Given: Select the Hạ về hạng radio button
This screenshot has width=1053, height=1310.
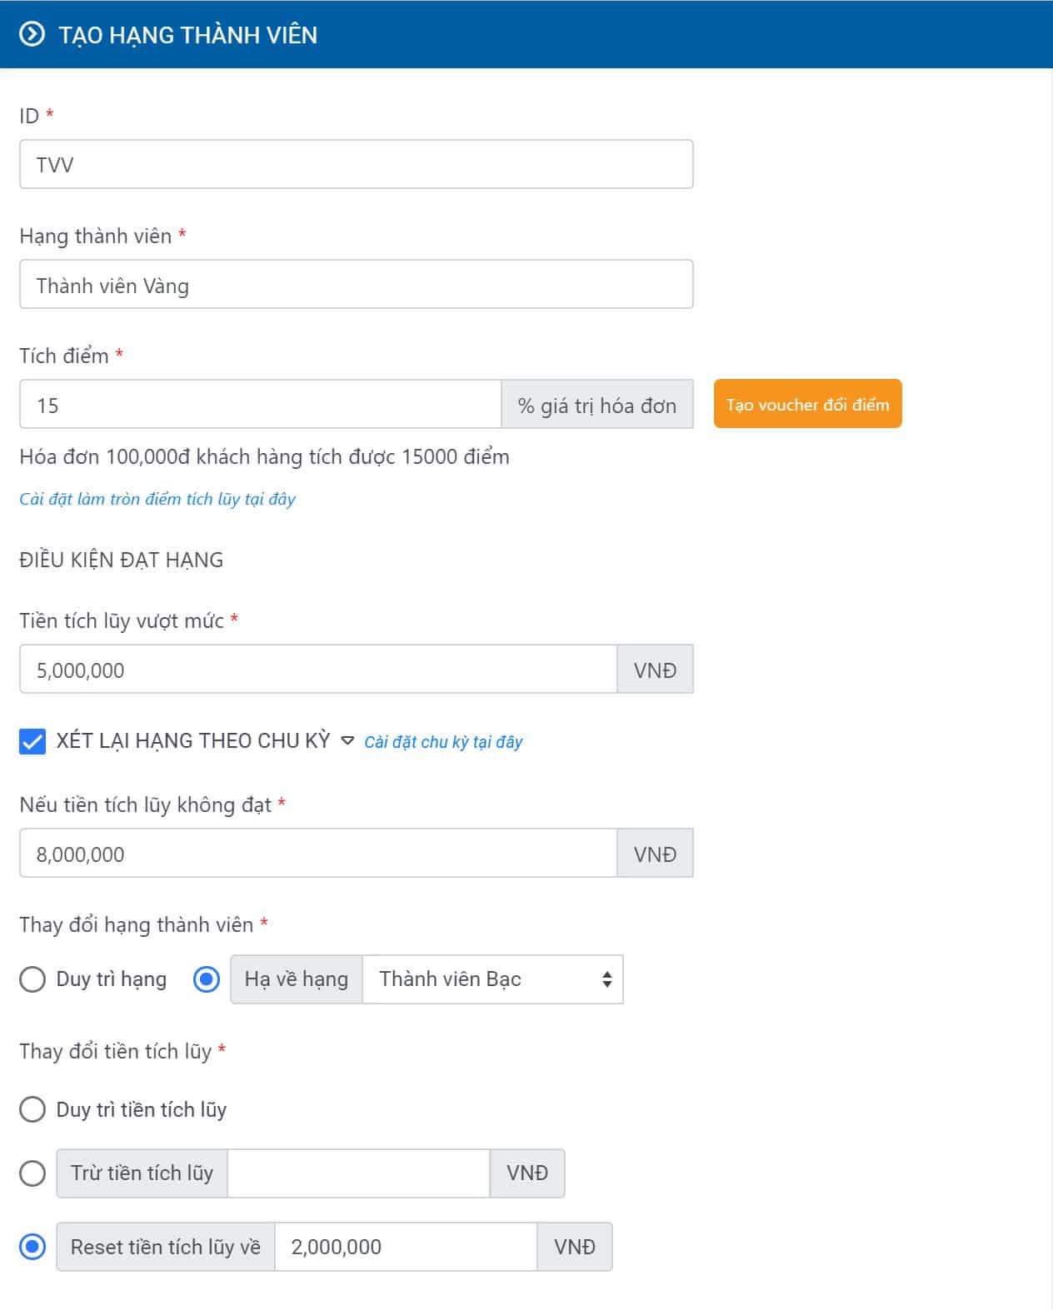Looking at the screenshot, I should 206,979.
